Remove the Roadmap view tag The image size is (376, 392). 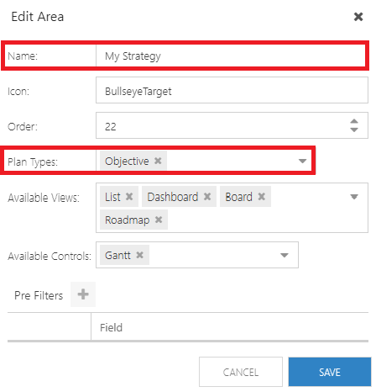tap(159, 220)
